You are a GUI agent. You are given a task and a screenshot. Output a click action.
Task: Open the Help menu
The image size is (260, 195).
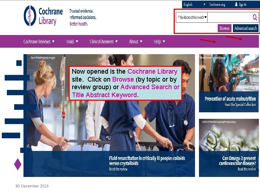pos(159,42)
